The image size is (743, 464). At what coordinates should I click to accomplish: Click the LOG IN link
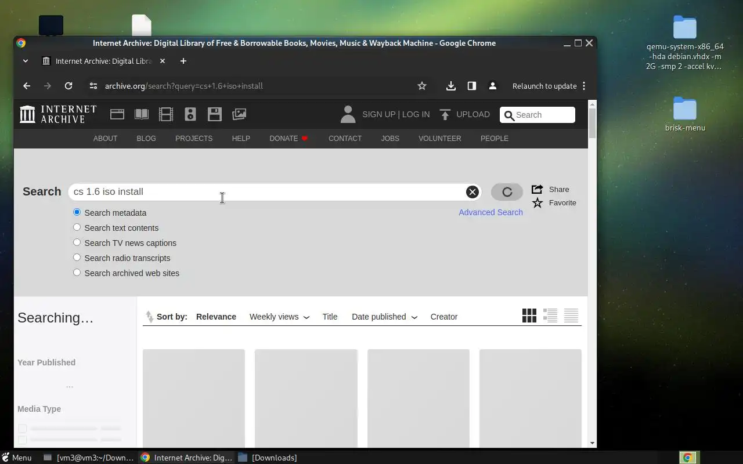[x=416, y=114]
